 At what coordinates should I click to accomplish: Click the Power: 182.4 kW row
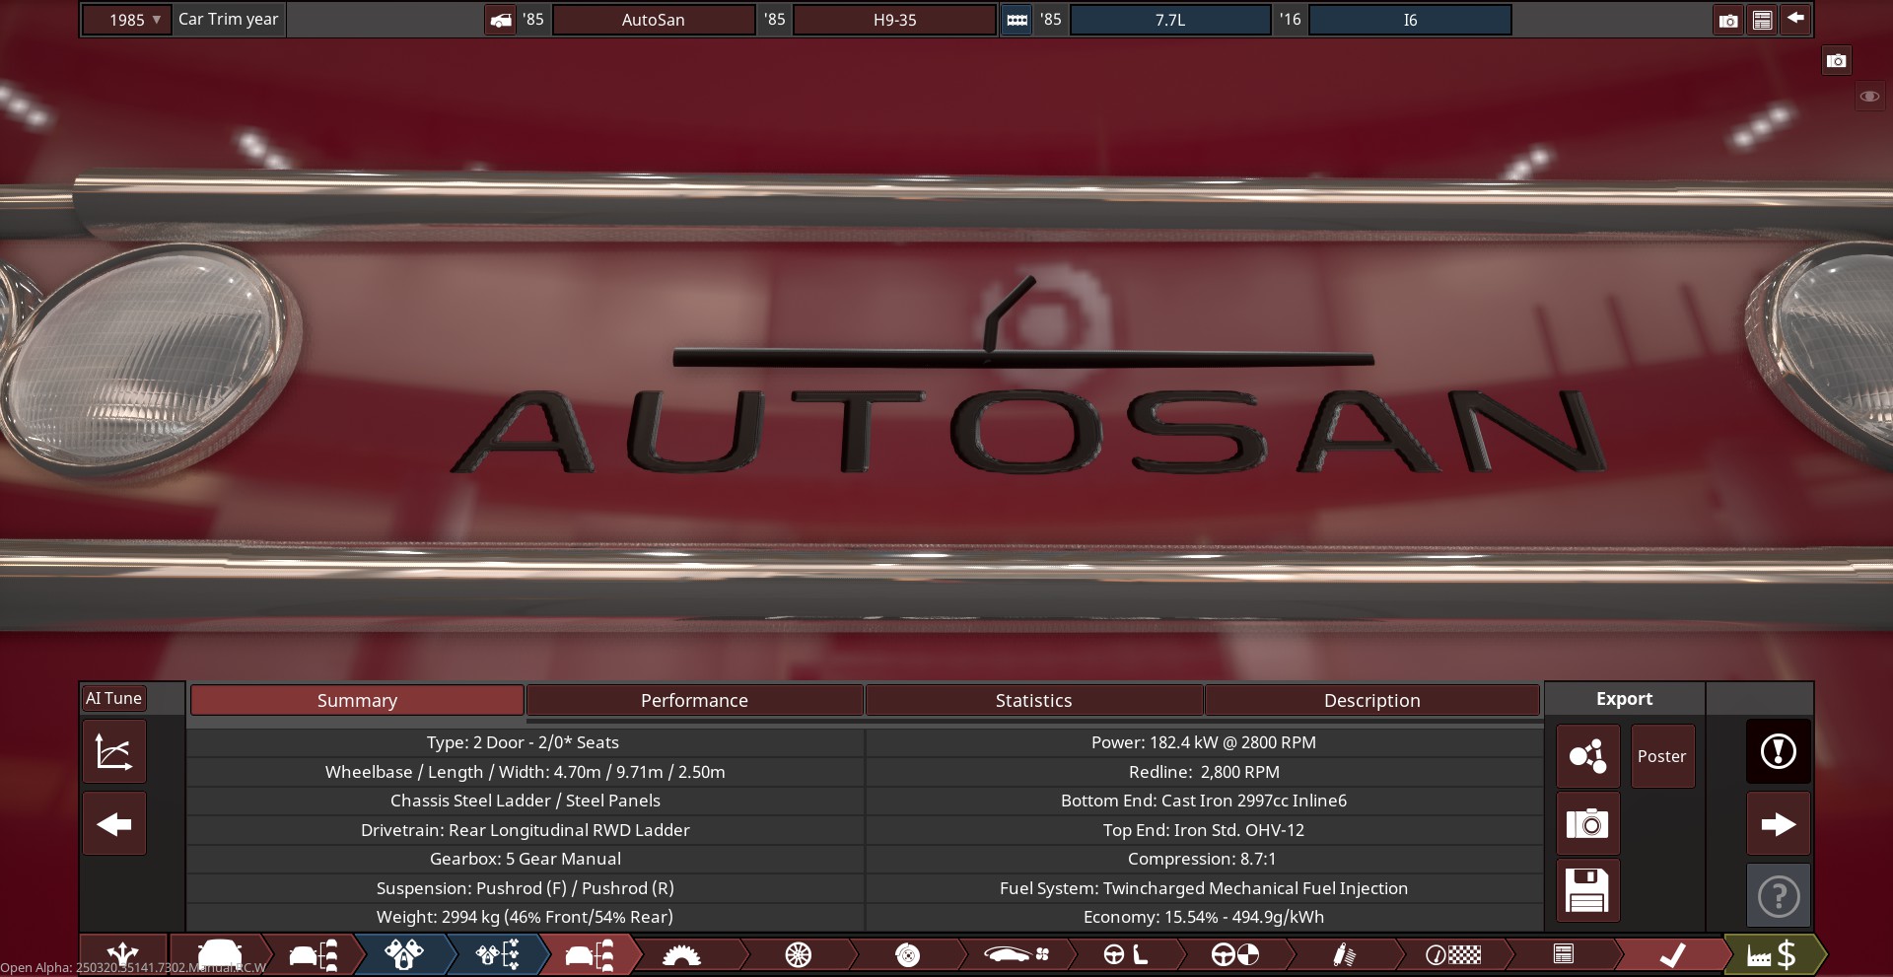point(1204,742)
